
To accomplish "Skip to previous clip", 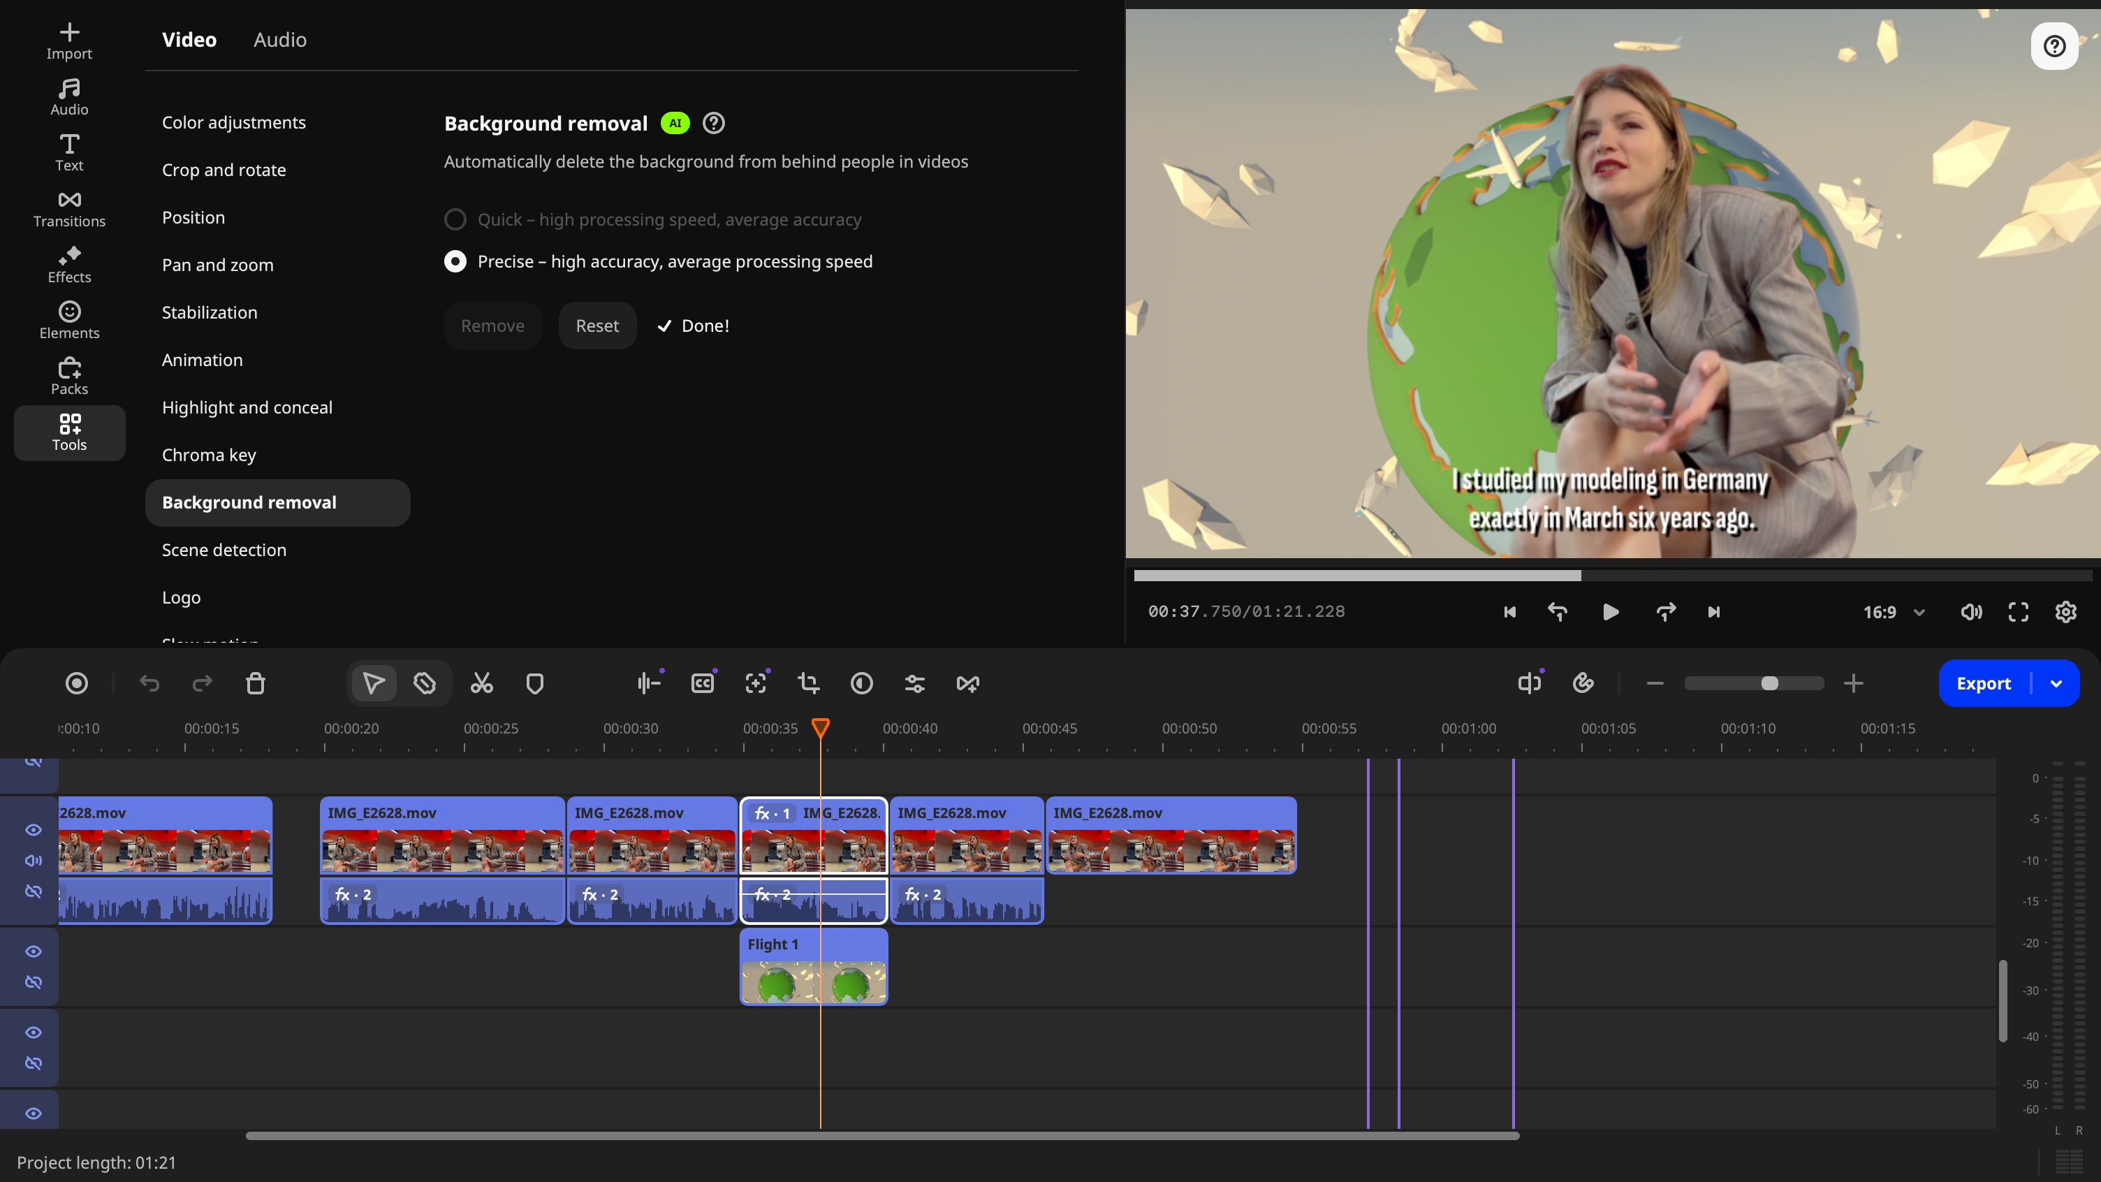I will [x=1509, y=612].
